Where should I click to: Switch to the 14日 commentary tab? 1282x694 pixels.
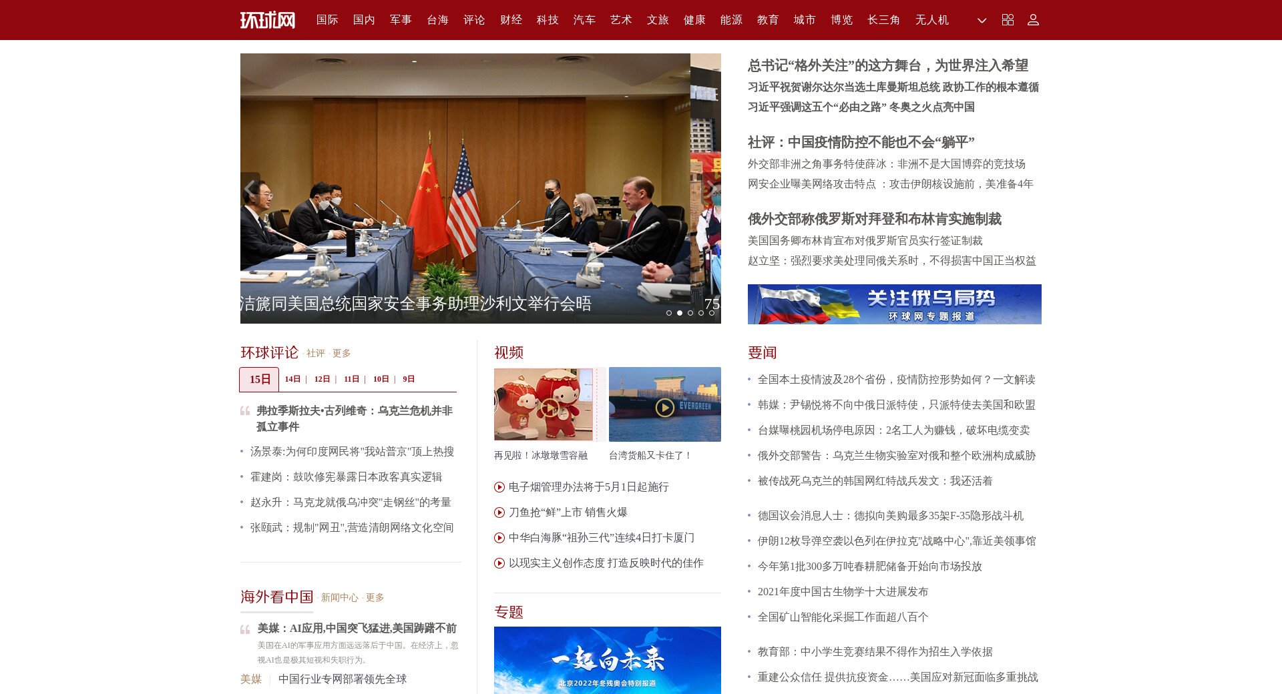(x=293, y=379)
